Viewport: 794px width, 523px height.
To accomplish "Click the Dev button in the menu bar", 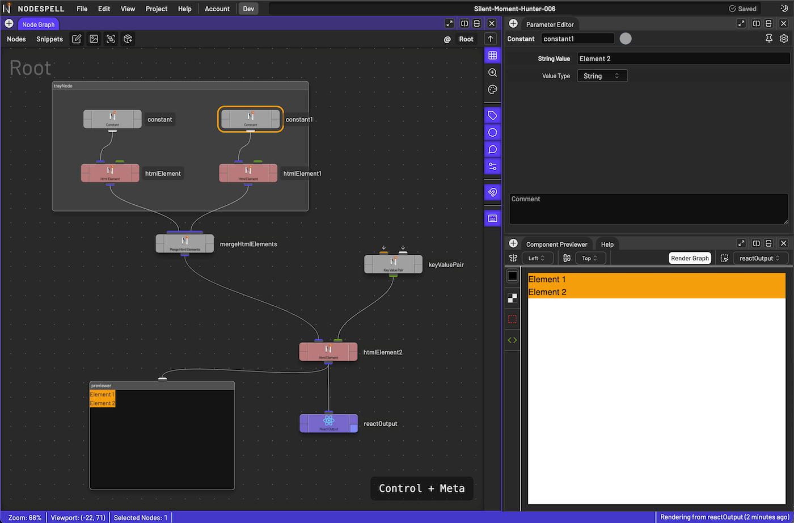I will point(248,9).
